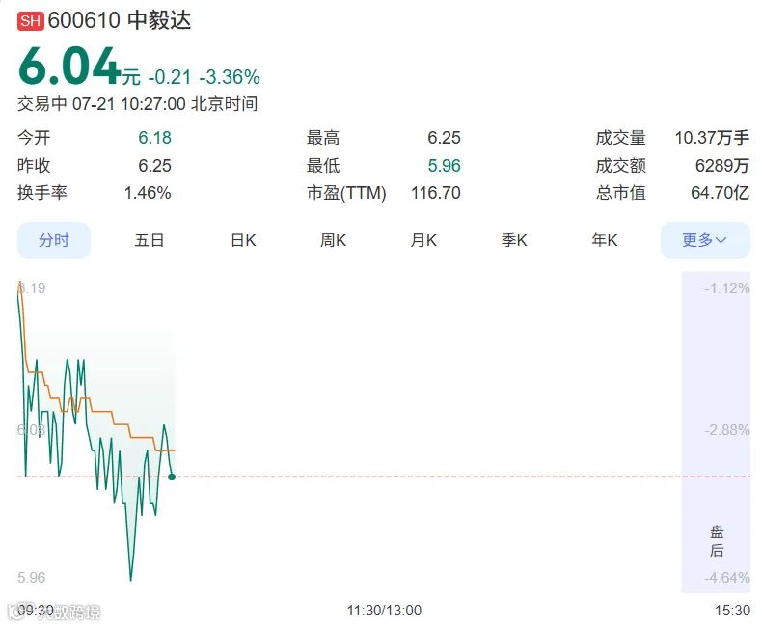Select the 季K tab
Image resolution: width=762 pixels, height=627 pixels.
coord(514,240)
